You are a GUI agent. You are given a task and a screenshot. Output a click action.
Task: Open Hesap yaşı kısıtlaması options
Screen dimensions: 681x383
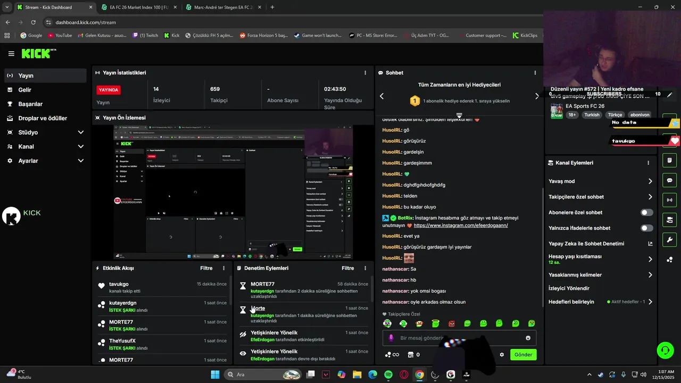[x=650, y=259]
